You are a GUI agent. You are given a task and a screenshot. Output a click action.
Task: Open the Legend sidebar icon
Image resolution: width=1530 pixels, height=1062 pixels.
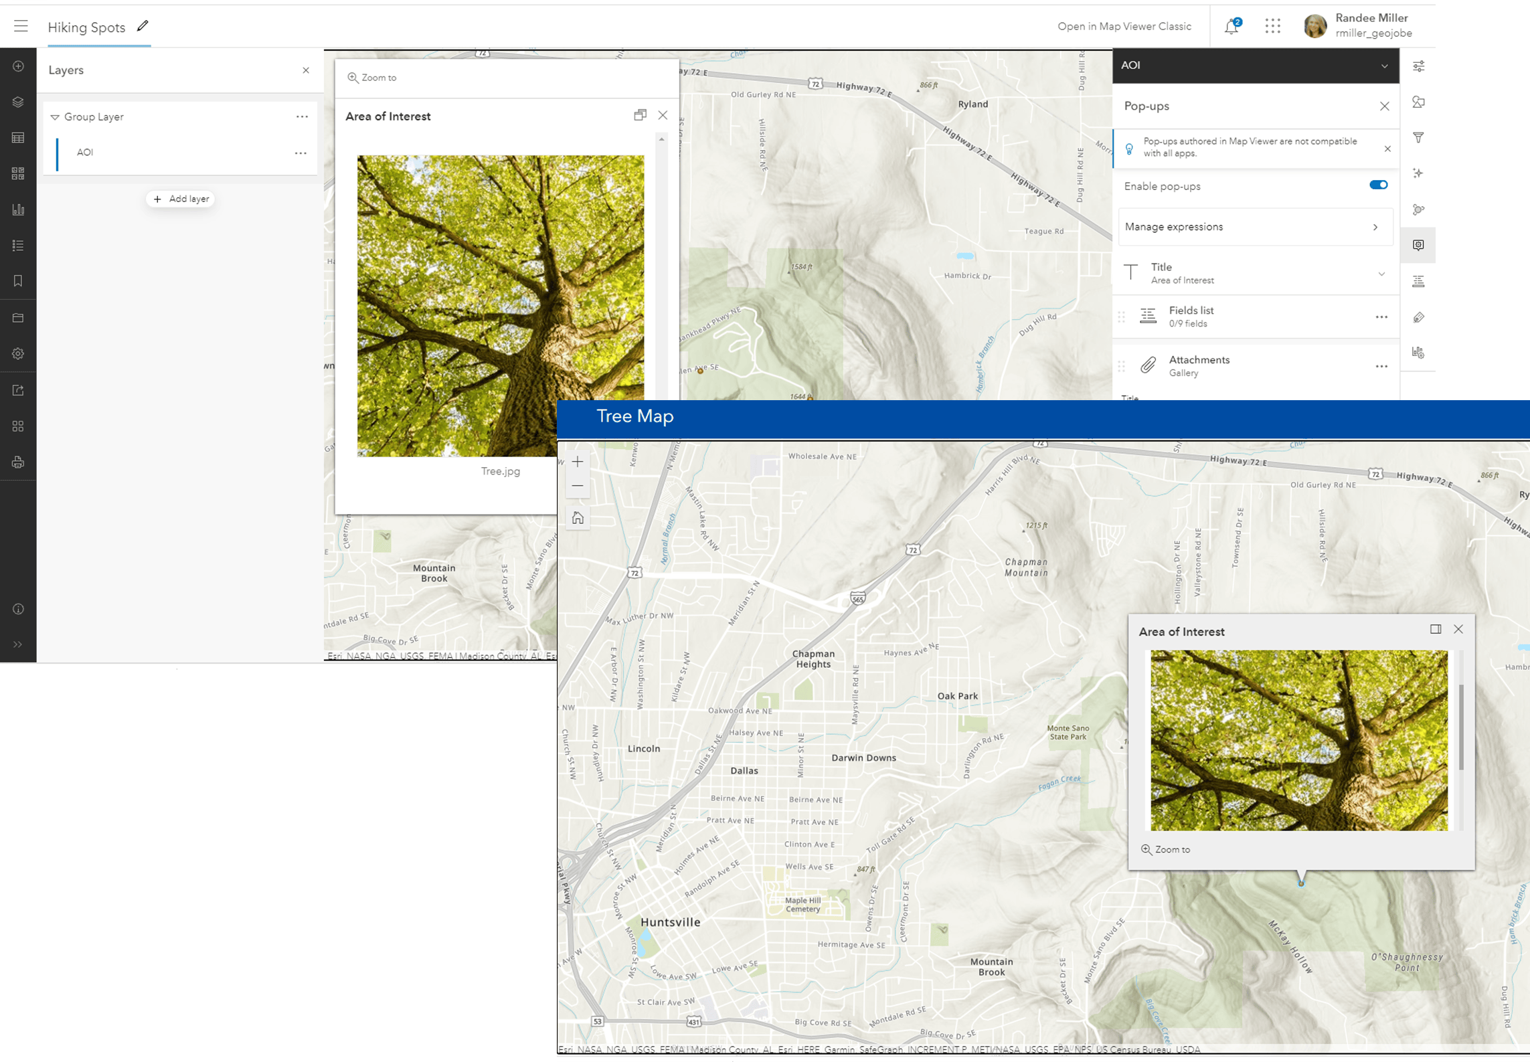click(18, 246)
